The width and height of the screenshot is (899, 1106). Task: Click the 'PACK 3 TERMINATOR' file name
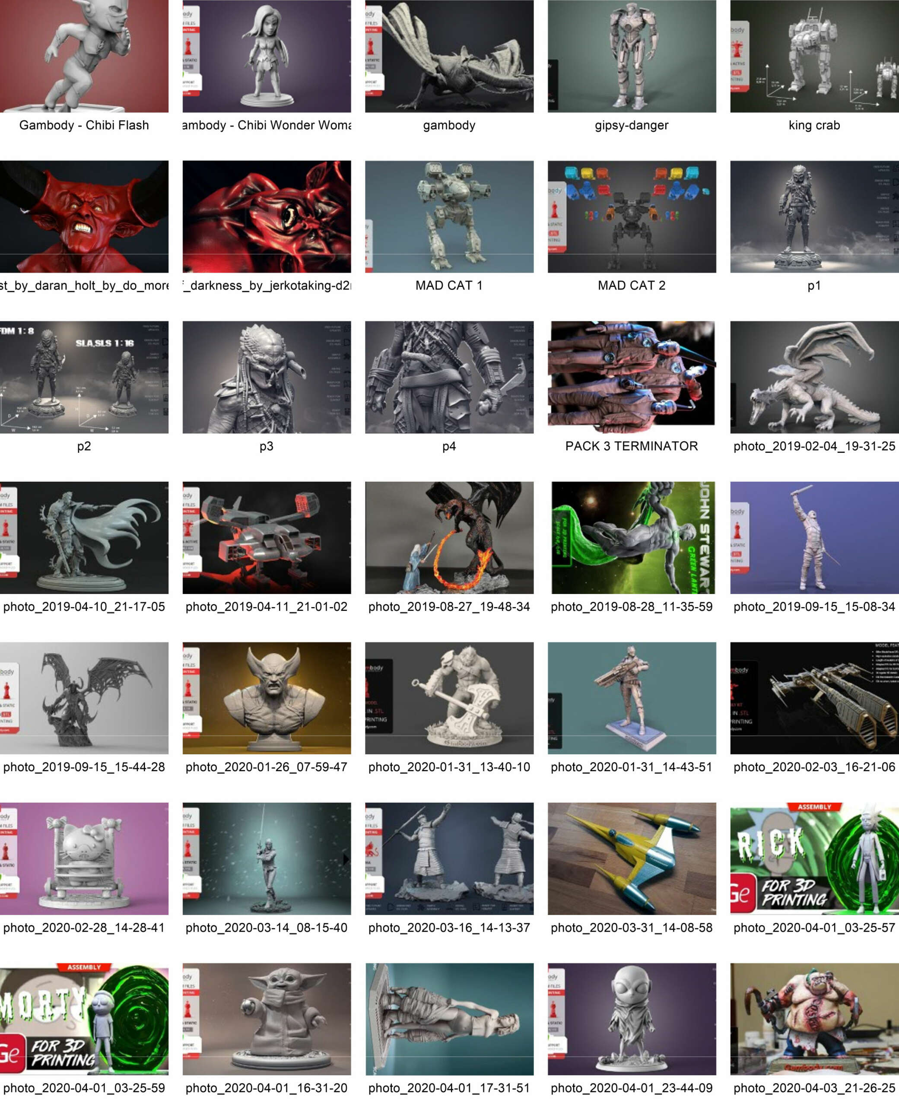pos(632,446)
